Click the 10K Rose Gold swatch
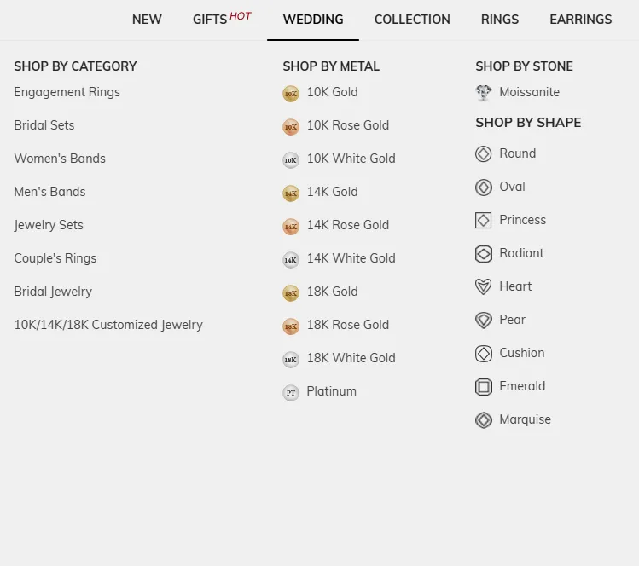Viewport: 639px width, 566px height. (291, 127)
